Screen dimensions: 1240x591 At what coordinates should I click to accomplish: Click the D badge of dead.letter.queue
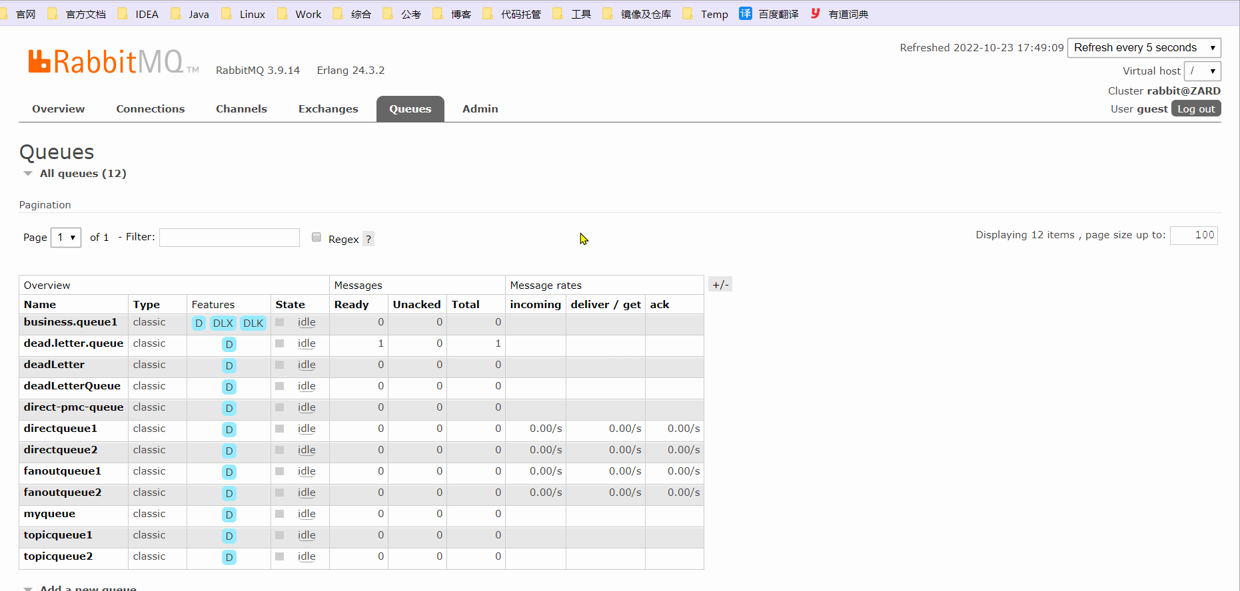tap(229, 345)
